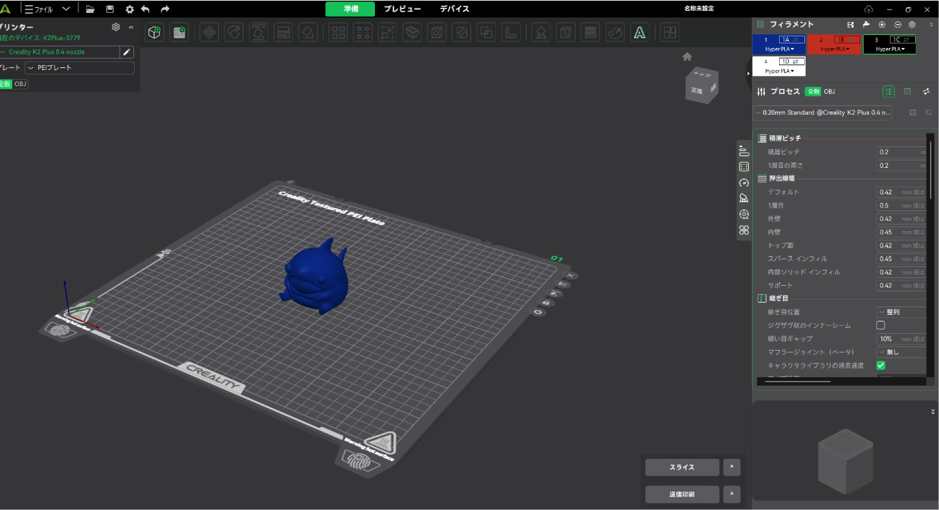Edit the Creality K2 Plus printer preset
This screenshot has height=510, width=939.
(x=127, y=52)
